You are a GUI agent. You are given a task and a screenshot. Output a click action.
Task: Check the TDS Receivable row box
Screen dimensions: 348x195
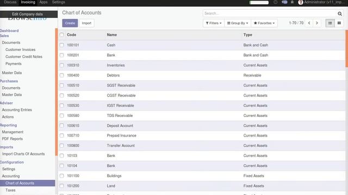pos(61,115)
